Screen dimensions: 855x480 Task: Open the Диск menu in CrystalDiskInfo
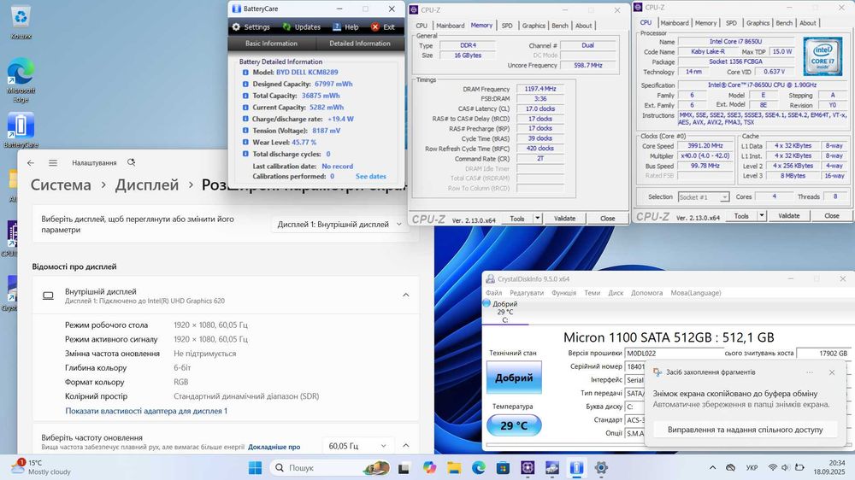tap(616, 293)
